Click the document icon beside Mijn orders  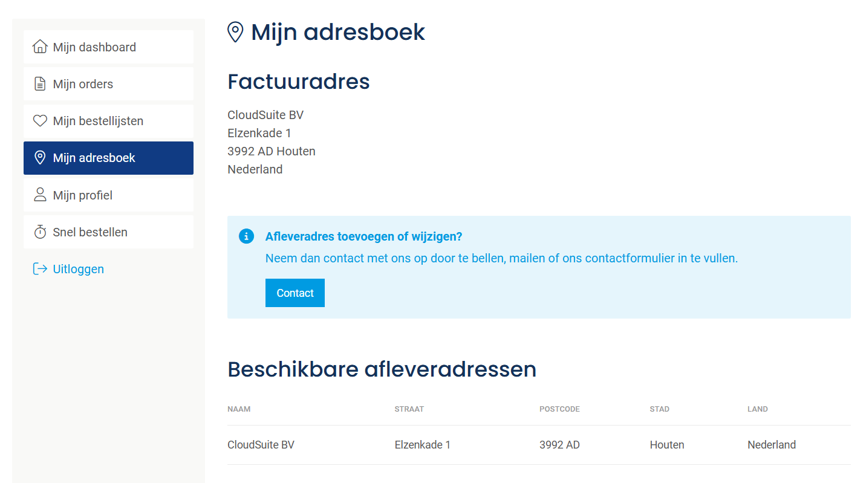coord(40,84)
